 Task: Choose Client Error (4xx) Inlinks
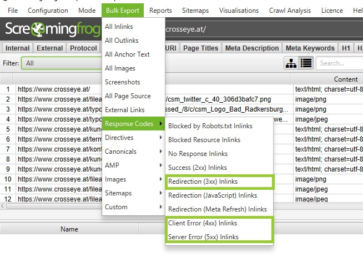click(219, 223)
